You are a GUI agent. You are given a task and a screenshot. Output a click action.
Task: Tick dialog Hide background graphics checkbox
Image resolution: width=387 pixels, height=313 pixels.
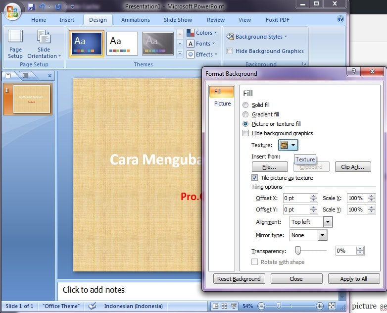pyautogui.click(x=245, y=133)
